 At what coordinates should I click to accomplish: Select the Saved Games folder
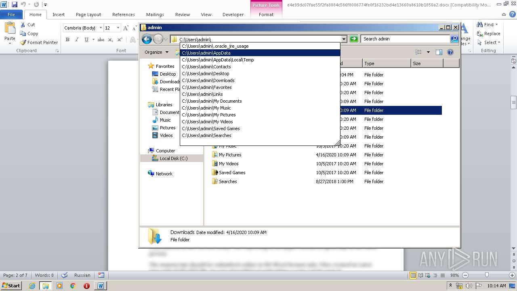point(229,173)
